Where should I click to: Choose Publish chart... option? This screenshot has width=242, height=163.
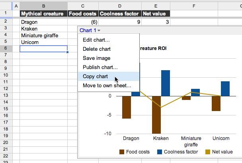click(x=100, y=67)
